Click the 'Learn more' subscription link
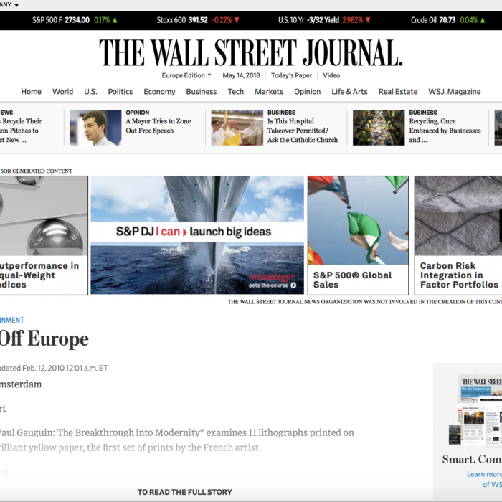 coord(484,474)
